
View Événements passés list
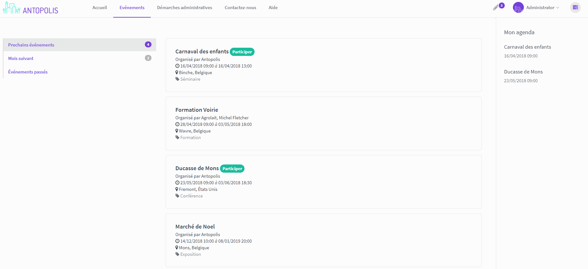28,72
